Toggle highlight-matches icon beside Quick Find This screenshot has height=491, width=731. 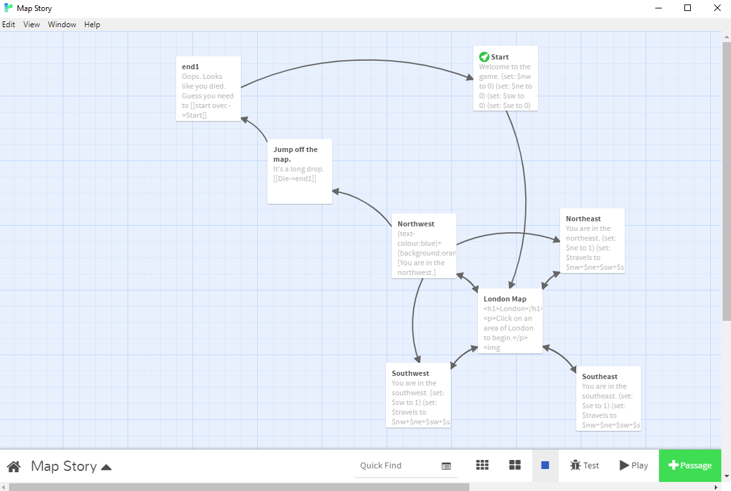pyautogui.click(x=446, y=466)
